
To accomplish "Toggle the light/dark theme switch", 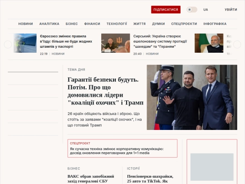I will tap(192, 10).
